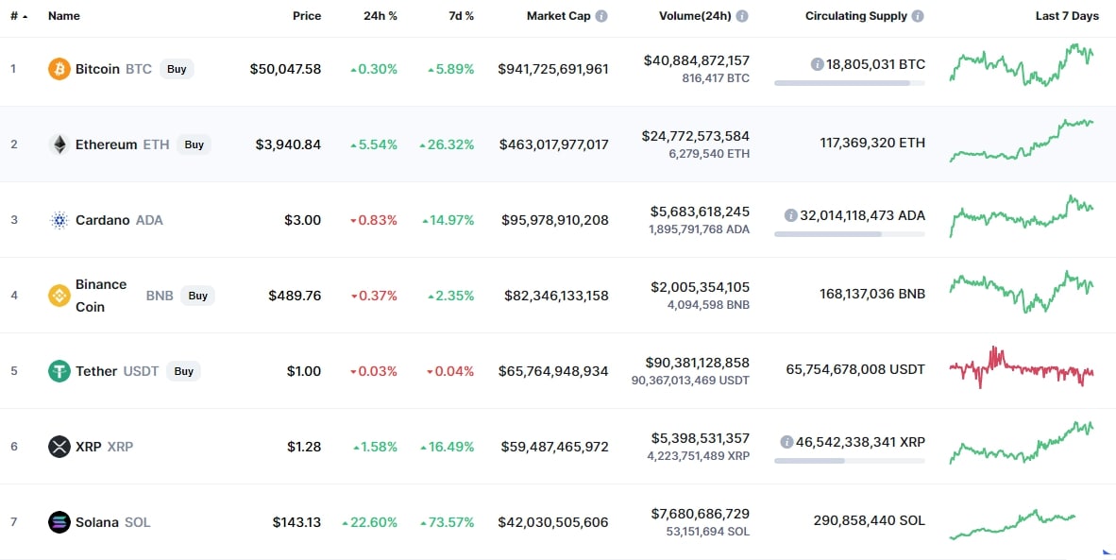This screenshot has height=560, width=1116.
Task: Sort table by Circulating Supply header
Action: [856, 16]
